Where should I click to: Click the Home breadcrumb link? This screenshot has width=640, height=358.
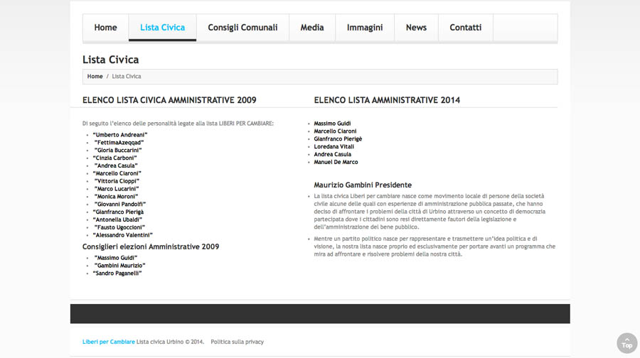tap(95, 76)
